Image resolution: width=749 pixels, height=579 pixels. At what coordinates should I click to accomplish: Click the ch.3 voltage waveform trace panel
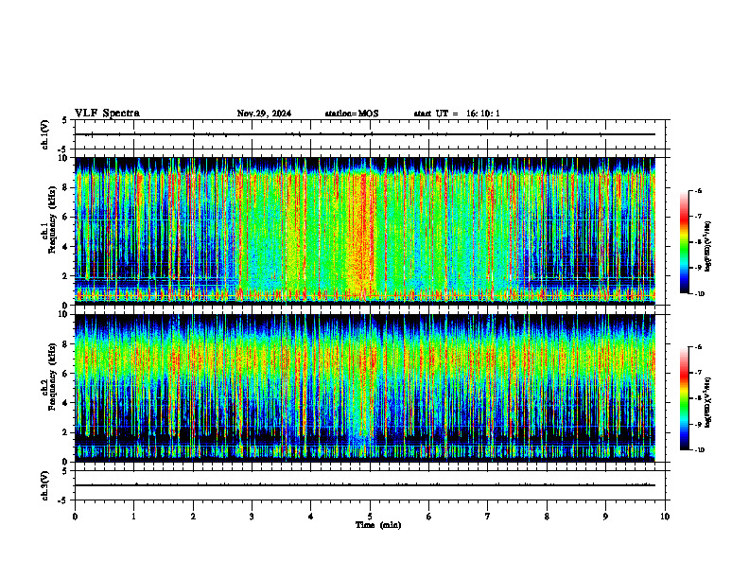click(x=370, y=485)
